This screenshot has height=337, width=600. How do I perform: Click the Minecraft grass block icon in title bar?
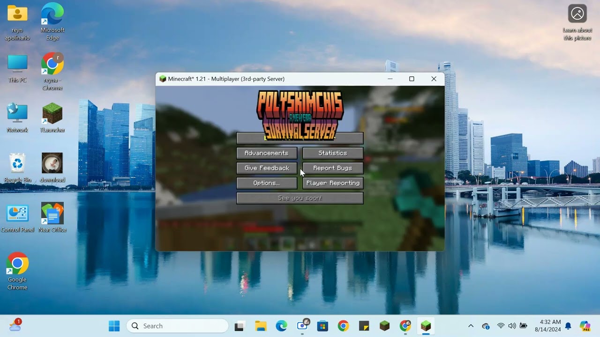click(x=163, y=79)
